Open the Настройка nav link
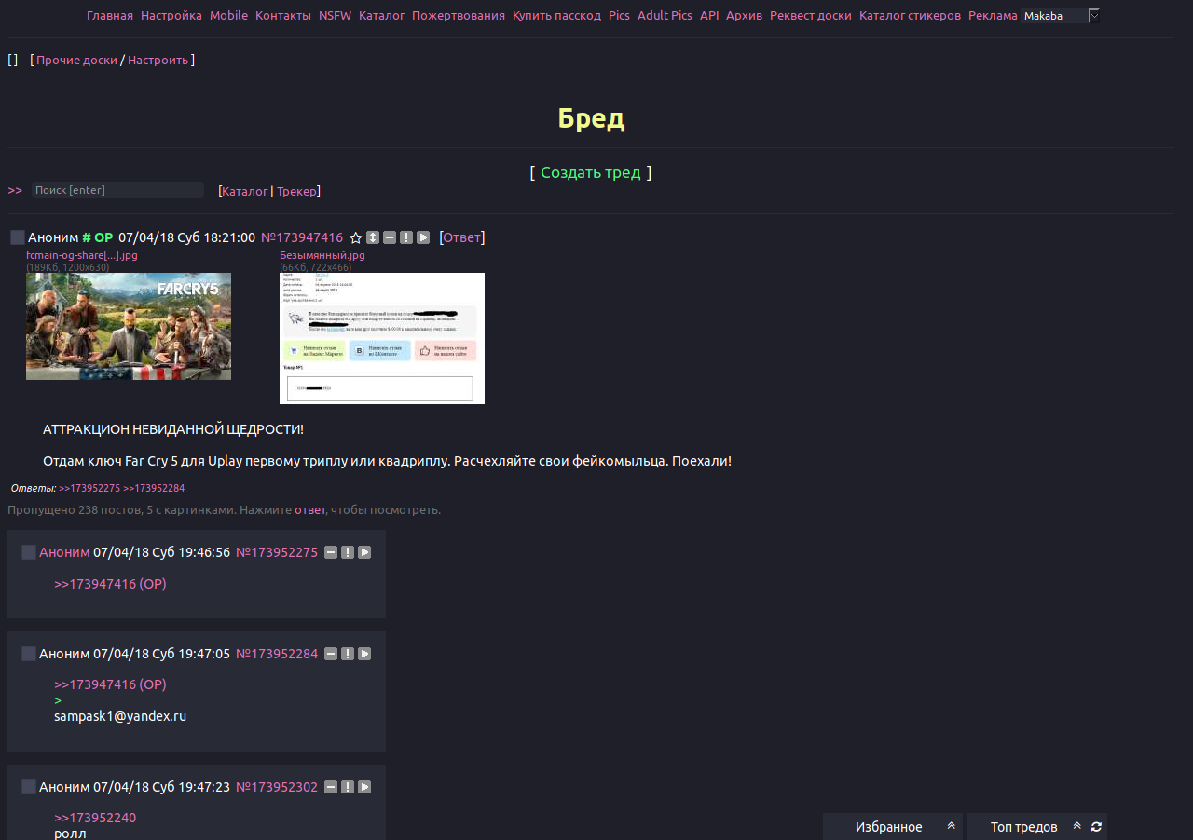Screen dimensions: 1193x840 point(171,16)
